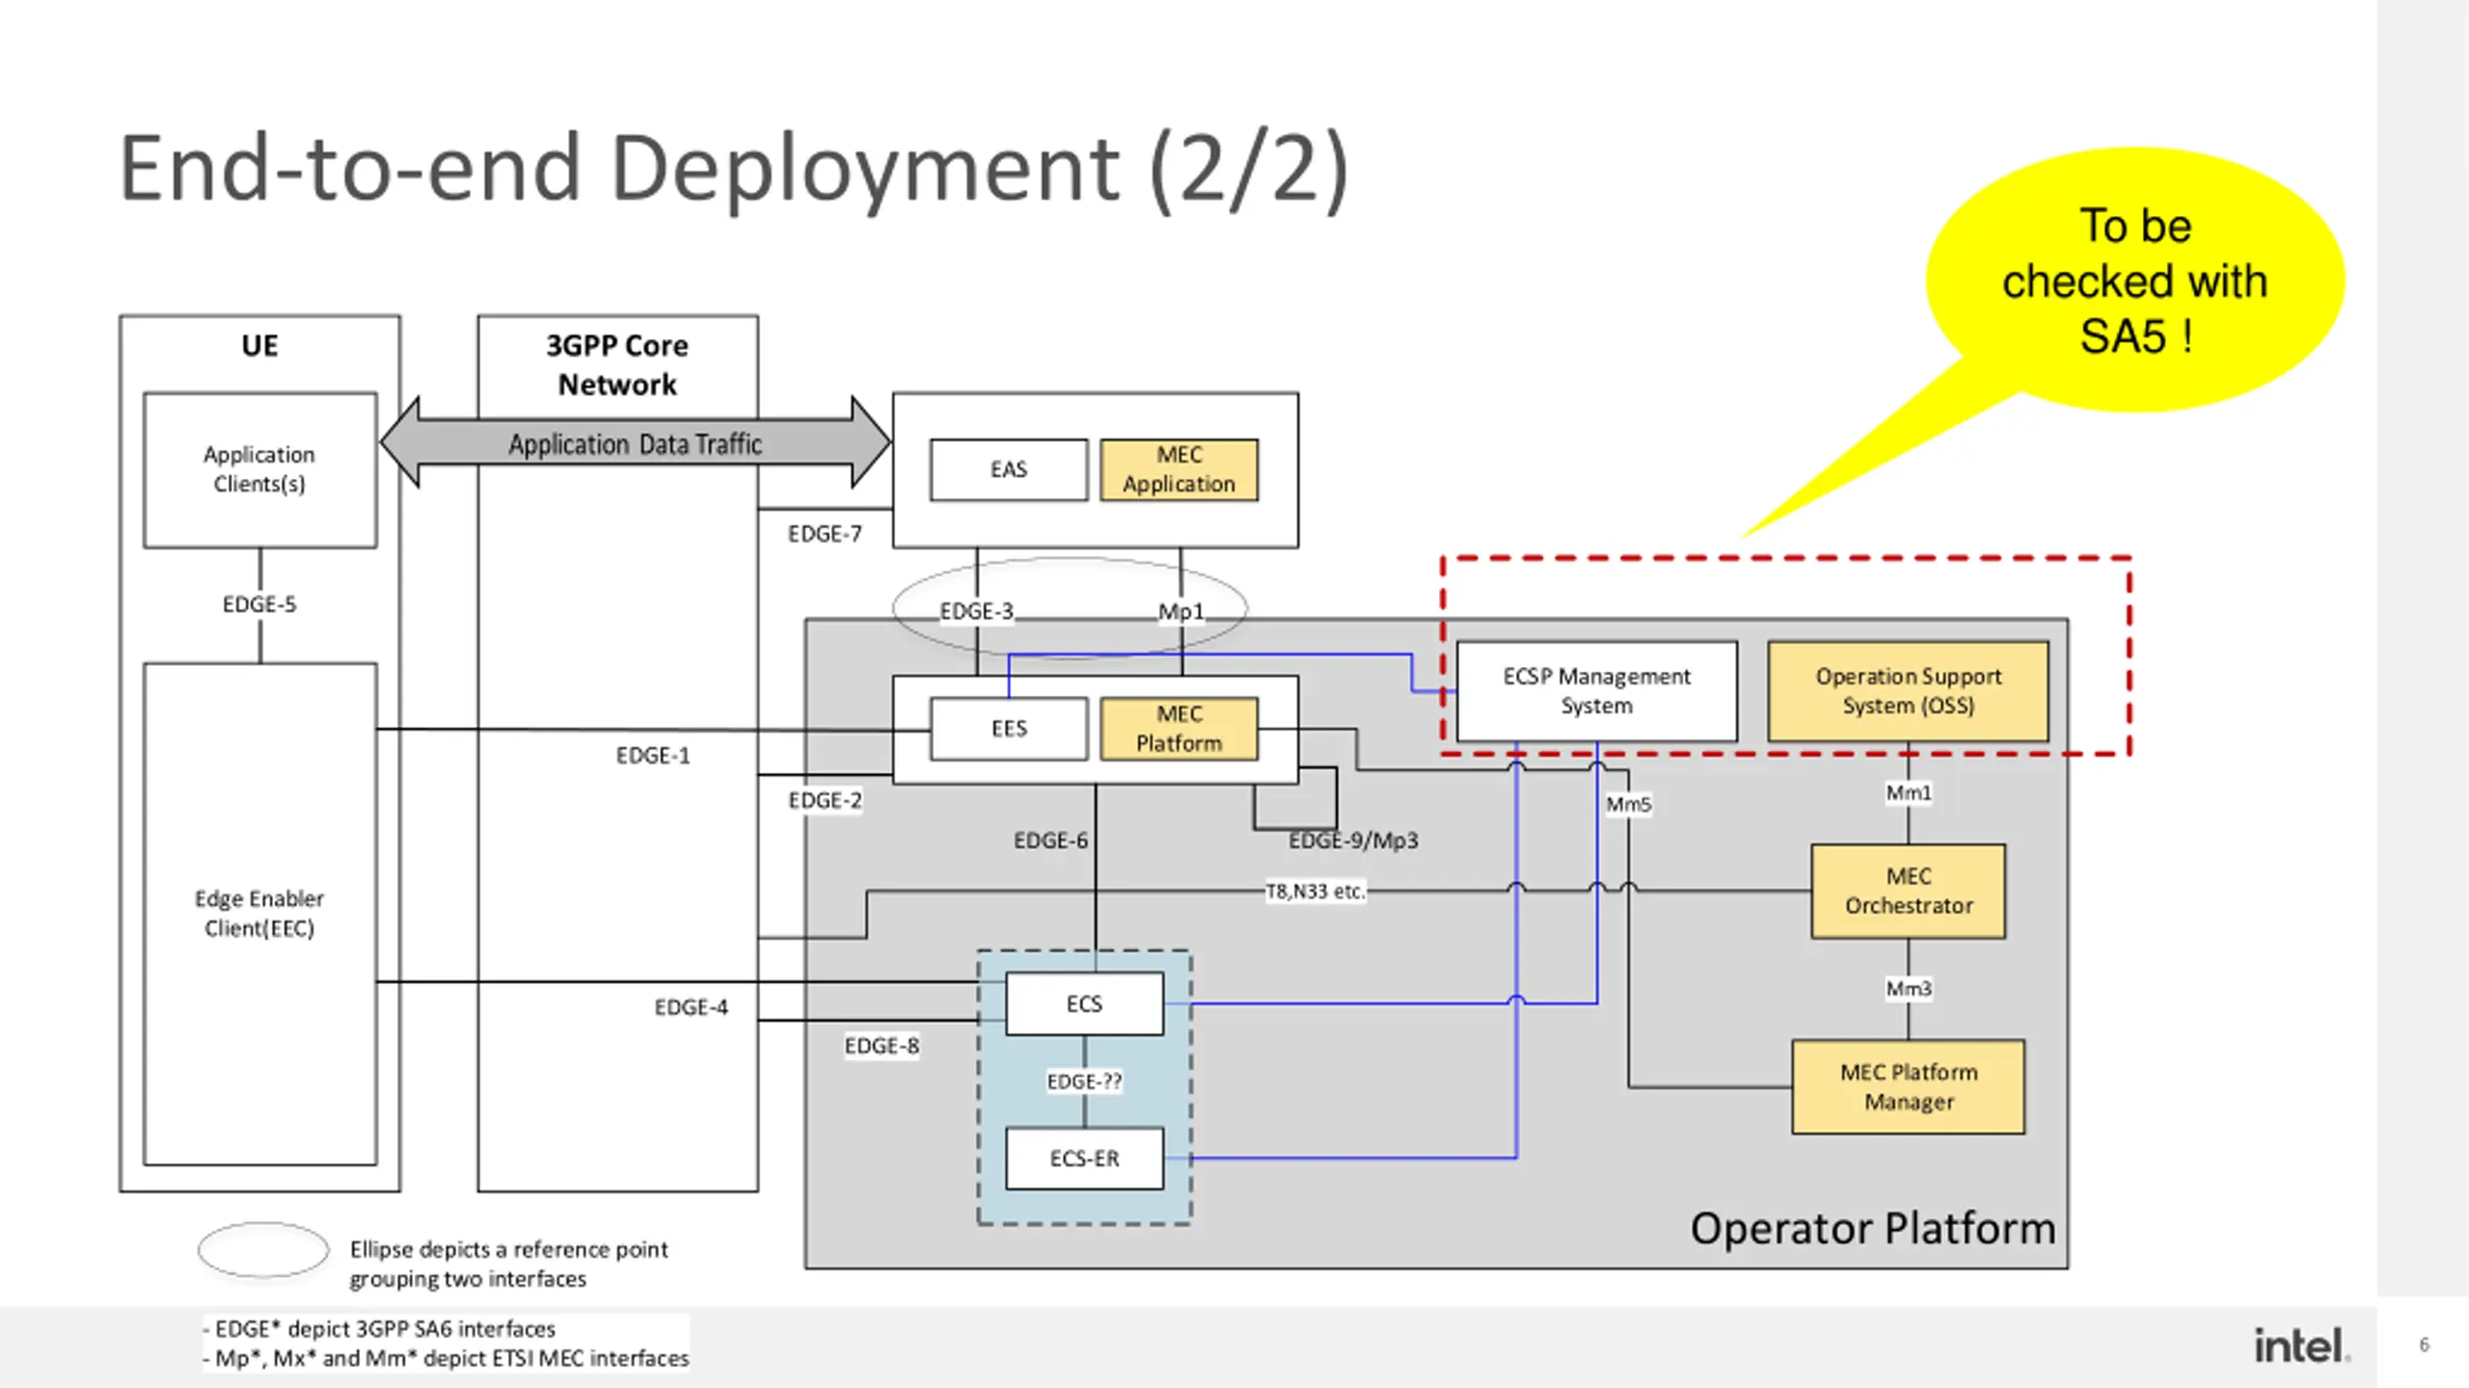Click the T8,N33 etc. label
Image resolution: width=2469 pixels, height=1388 pixels.
1316,892
